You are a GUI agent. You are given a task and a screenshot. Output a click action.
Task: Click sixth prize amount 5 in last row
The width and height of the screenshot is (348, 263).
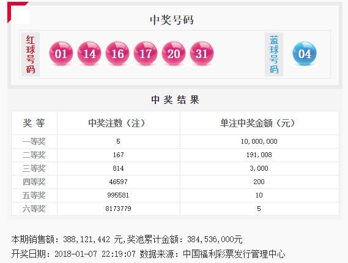[259, 209]
